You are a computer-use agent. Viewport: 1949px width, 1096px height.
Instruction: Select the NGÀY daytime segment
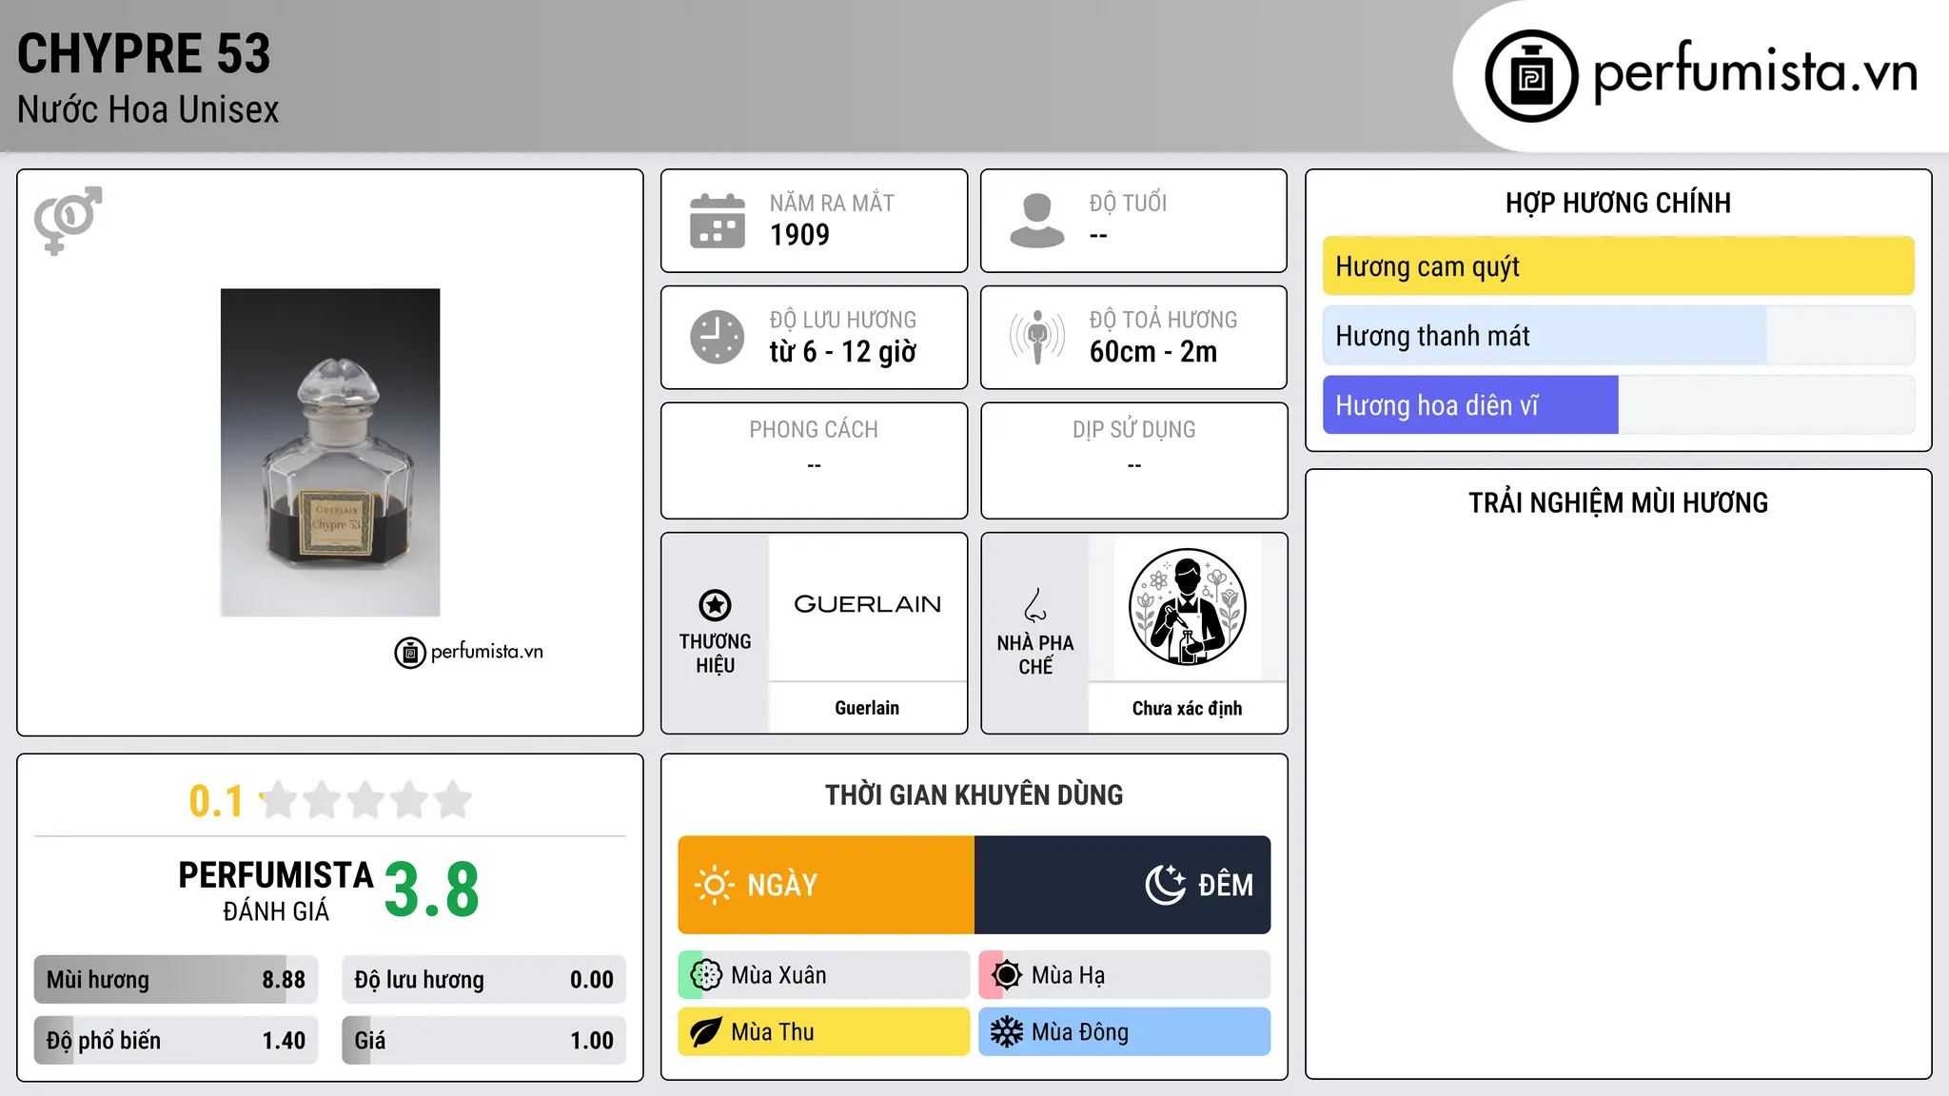click(826, 885)
